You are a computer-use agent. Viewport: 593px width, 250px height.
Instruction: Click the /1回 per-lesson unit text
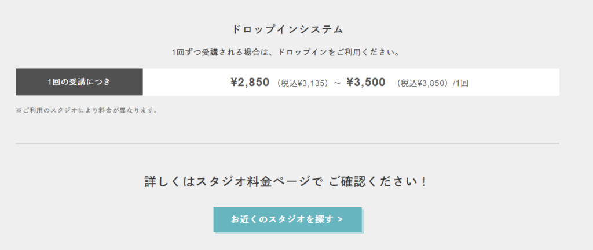[x=460, y=83]
